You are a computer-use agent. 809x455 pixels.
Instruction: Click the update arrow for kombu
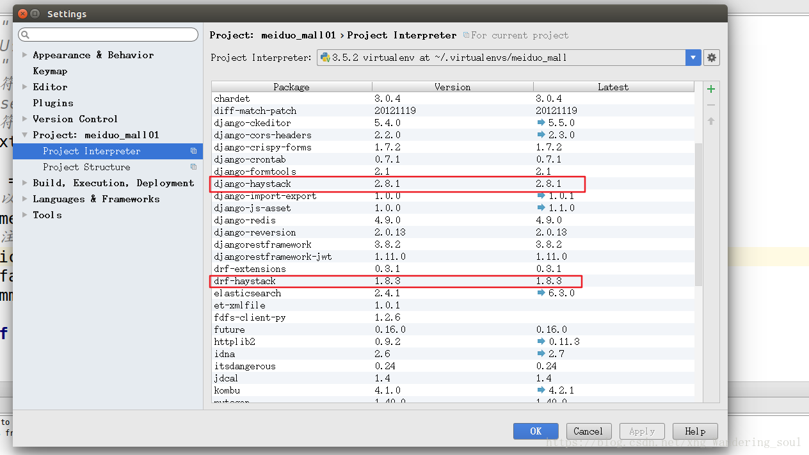[541, 390]
